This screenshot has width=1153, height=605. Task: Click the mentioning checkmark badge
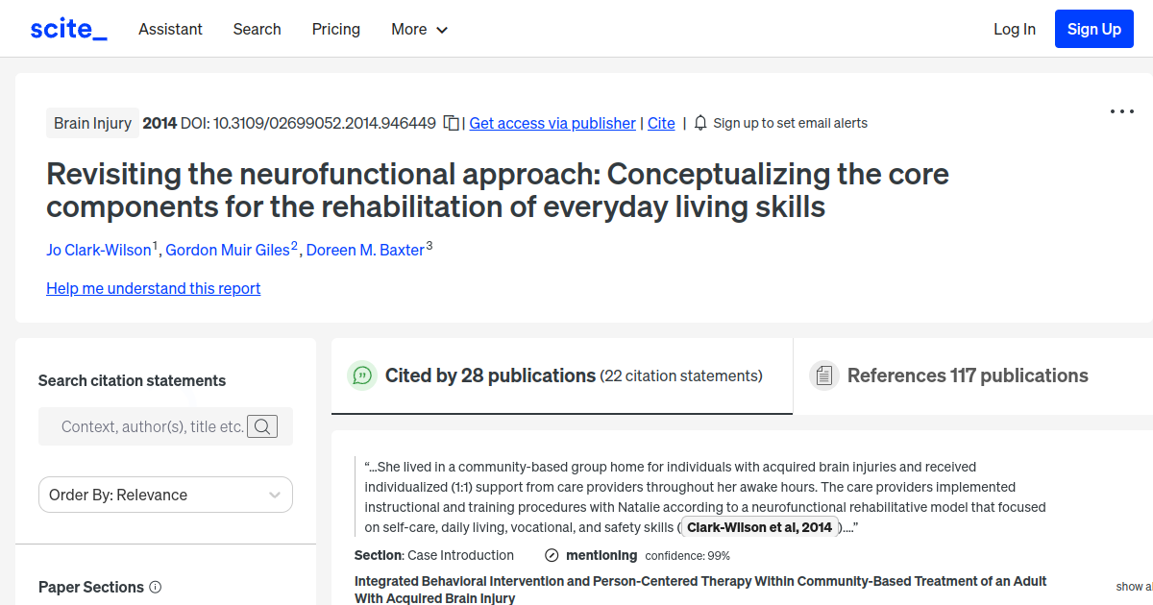pos(551,555)
